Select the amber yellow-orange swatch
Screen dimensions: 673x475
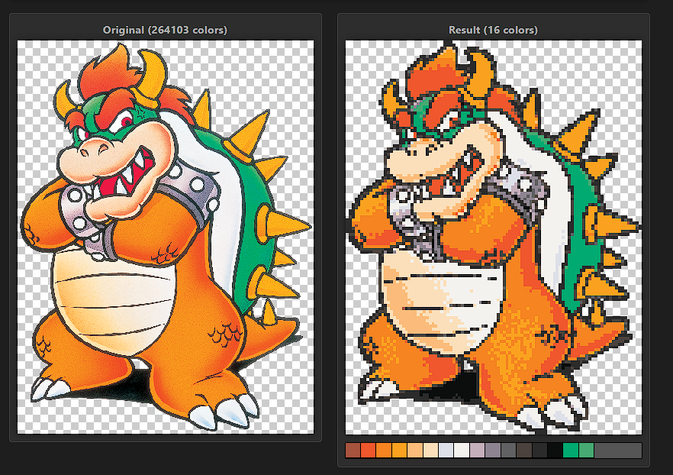tap(399, 451)
